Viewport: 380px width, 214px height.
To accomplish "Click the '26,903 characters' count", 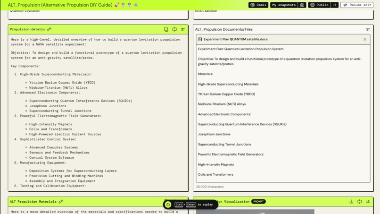I will point(210,187).
